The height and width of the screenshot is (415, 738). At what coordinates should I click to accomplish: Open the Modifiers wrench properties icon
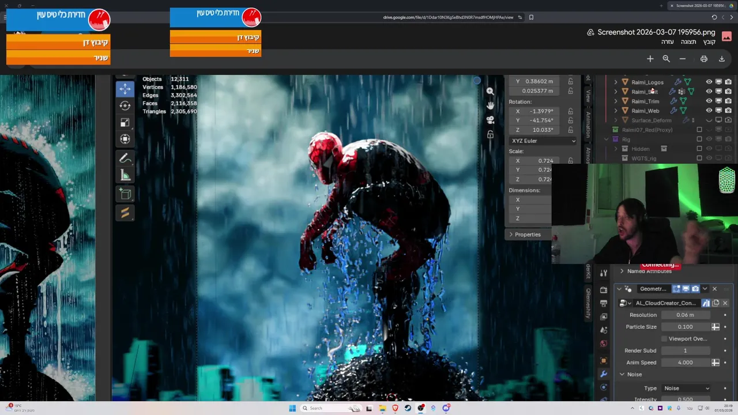(x=604, y=374)
